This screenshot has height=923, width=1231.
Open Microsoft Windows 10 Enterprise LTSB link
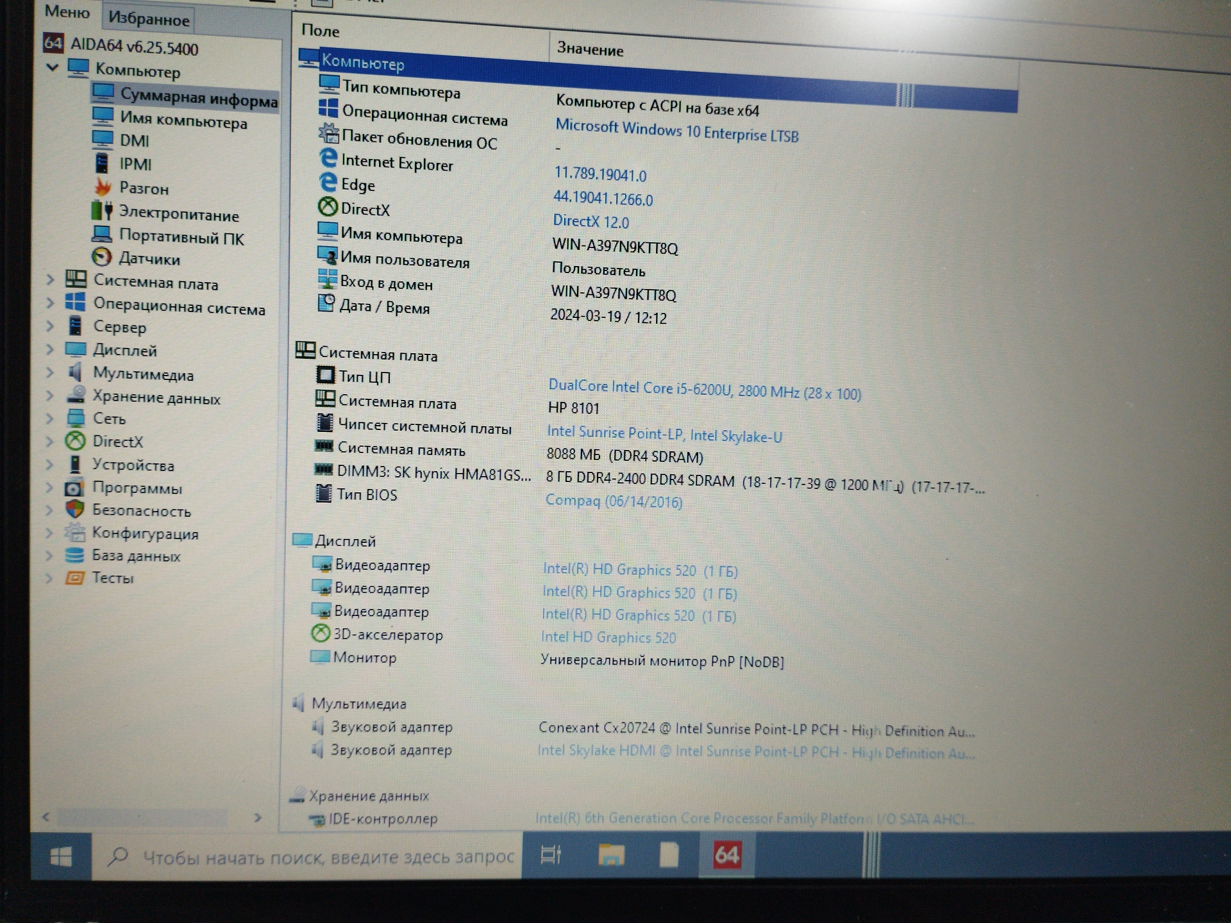(x=677, y=131)
